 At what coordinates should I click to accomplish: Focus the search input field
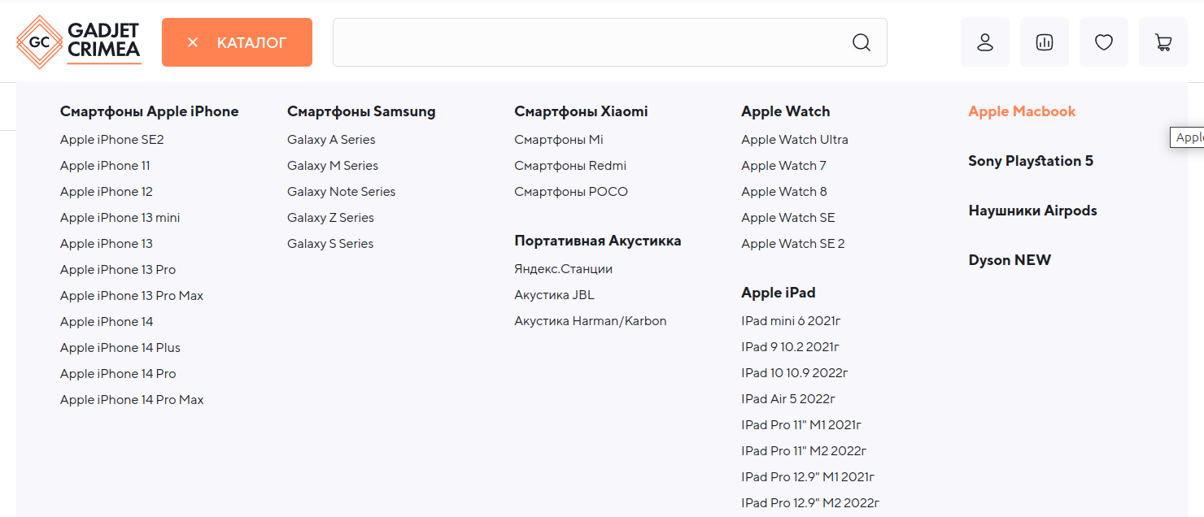pyautogui.click(x=610, y=42)
